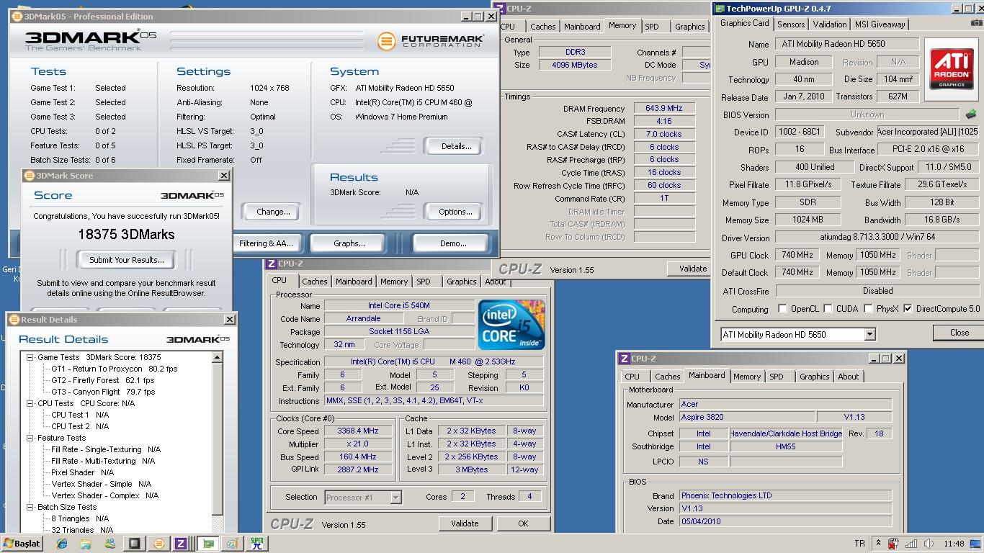This screenshot has height=553, width=984.
Task: Open About tab in CPU-Z Mainboard window
Action: [849, 377]
